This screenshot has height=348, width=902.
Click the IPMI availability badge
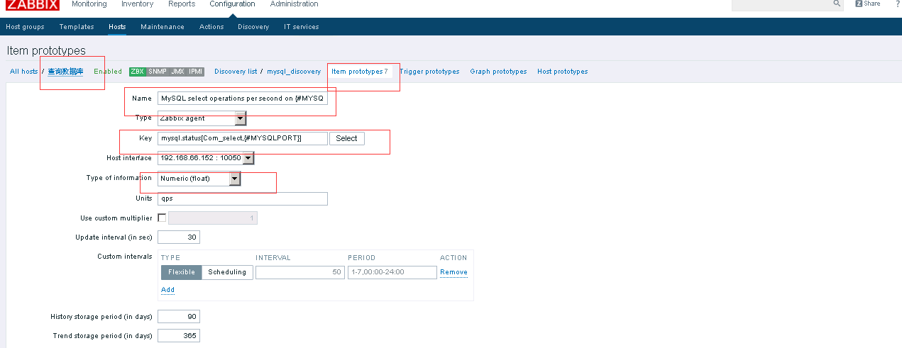click(196, 72)
